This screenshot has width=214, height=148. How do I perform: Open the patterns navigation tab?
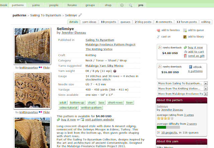[x=18, y=5]
